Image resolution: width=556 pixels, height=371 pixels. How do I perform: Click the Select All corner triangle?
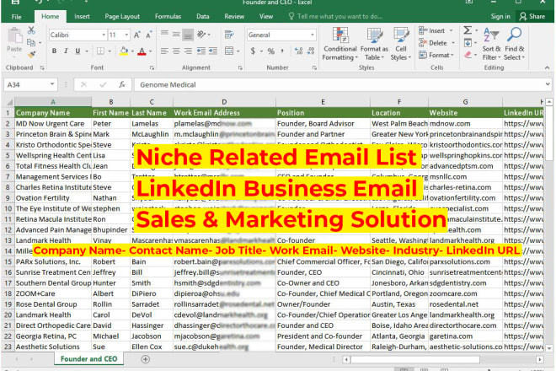click(x=8, y=102)
